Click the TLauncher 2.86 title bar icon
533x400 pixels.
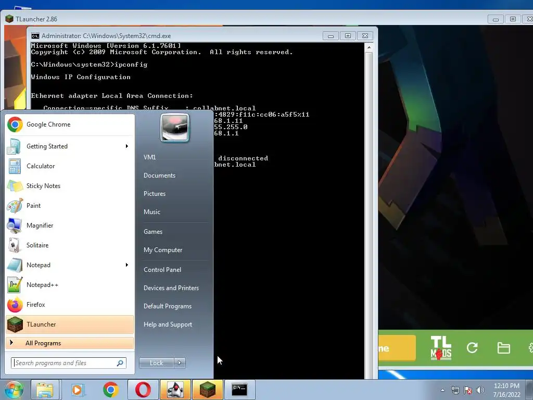click(9, 19)
